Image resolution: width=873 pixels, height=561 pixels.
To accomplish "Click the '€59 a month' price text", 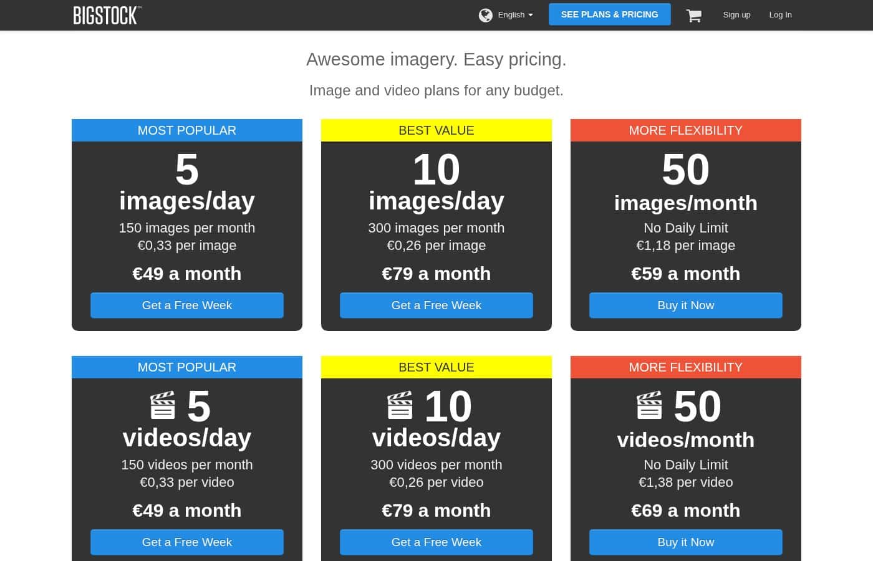I will tap(686, 274).
